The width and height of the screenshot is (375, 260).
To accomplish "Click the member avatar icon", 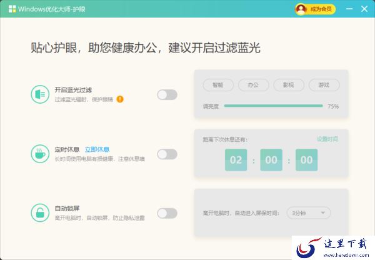I will click(x=301, y=9).
